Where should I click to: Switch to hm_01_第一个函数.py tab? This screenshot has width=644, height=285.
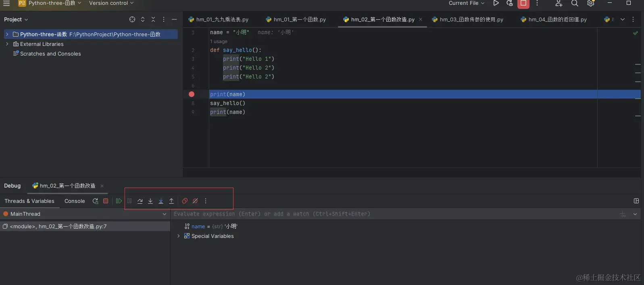click(x=296, y=19)
